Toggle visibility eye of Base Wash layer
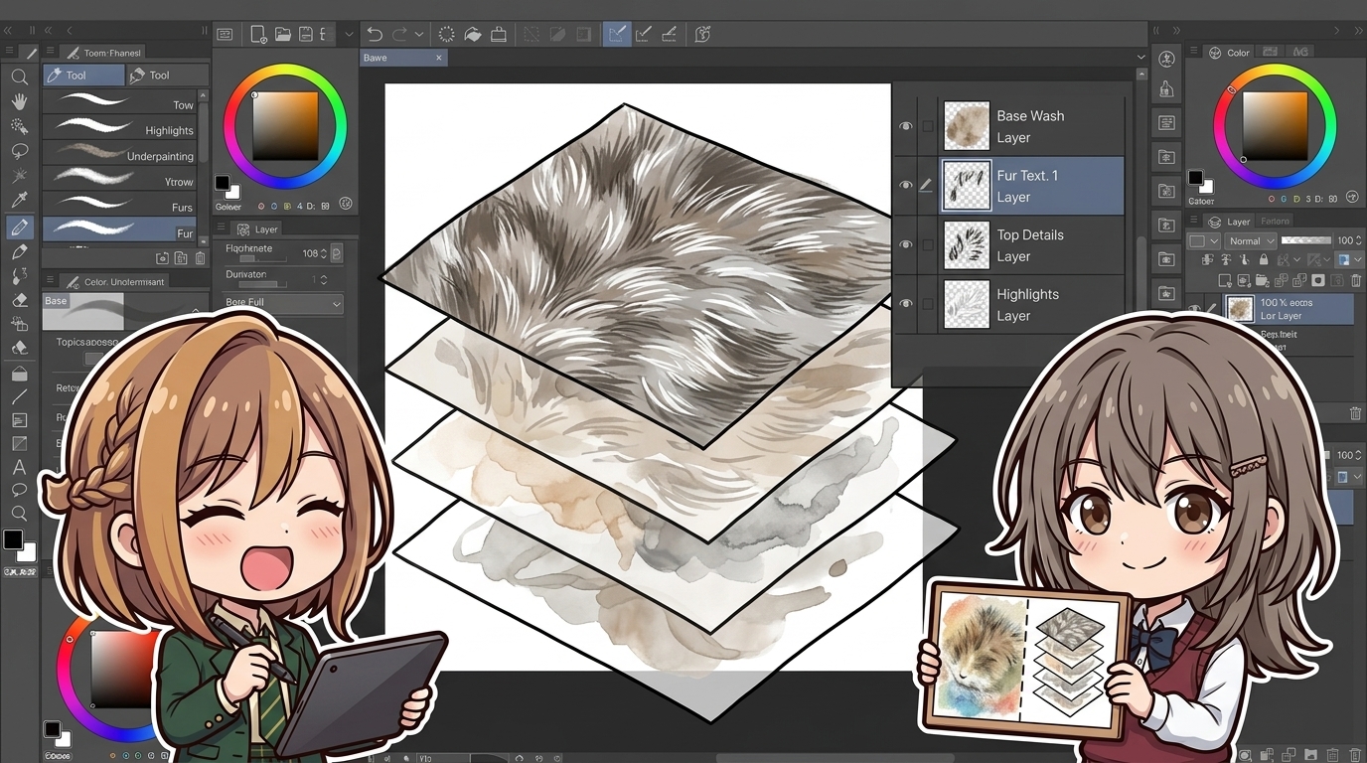The height and width of the screenshot is (763, 1367). point(905,126)
